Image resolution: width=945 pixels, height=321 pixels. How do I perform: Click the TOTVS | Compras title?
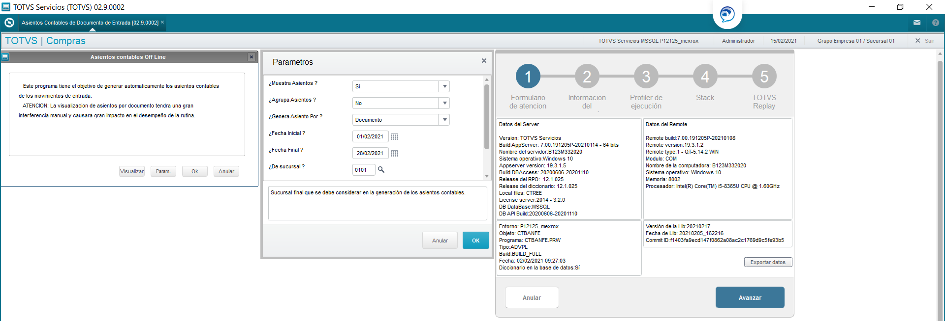click(x=45, y=41)
